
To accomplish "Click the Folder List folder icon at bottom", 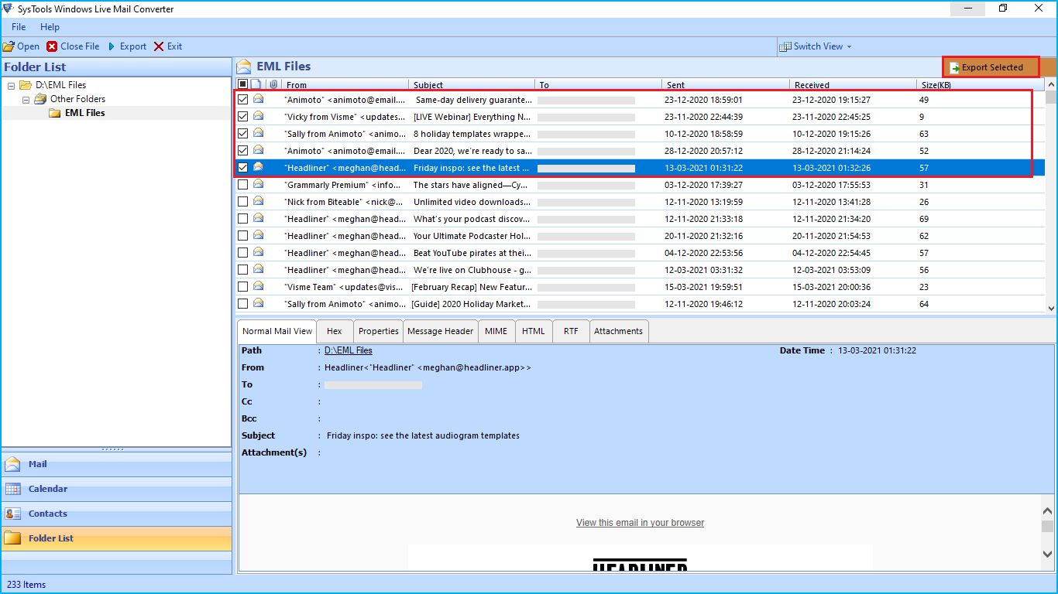I will click(x=12, y=538).
